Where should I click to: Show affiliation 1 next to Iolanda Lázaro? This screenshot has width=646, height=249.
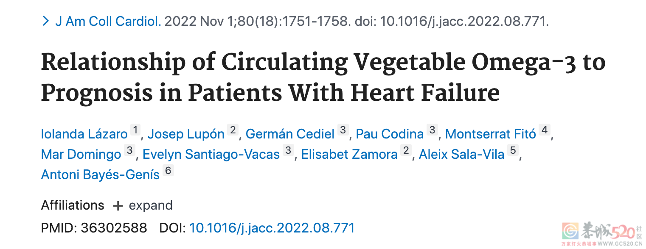135,130
